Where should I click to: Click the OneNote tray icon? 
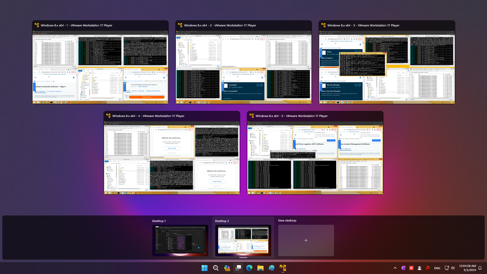click(x=403, y=268)
